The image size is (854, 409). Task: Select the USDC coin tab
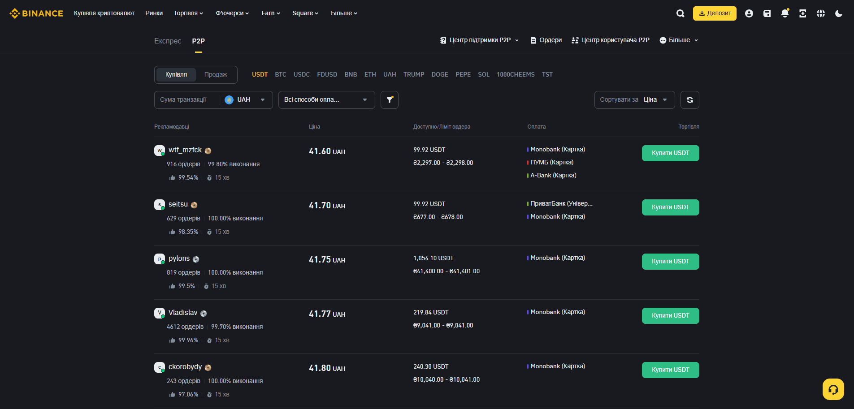click(302, 74)
